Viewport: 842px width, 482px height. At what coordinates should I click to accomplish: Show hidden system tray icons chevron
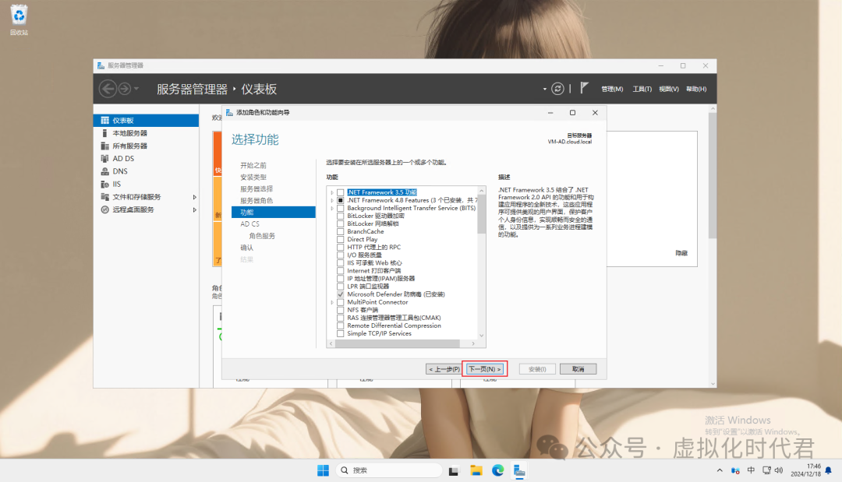pyautogui.click(x=720, y=470)
